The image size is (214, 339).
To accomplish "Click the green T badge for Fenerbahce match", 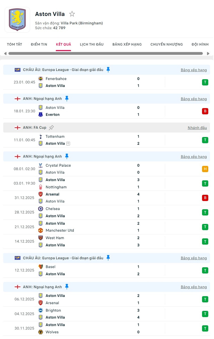I will pyautogui.click(x=205, y=82).
